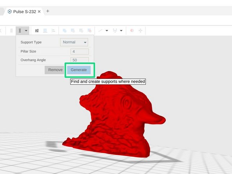Open the Support Type dropdown set to Normal

(74, 42)
